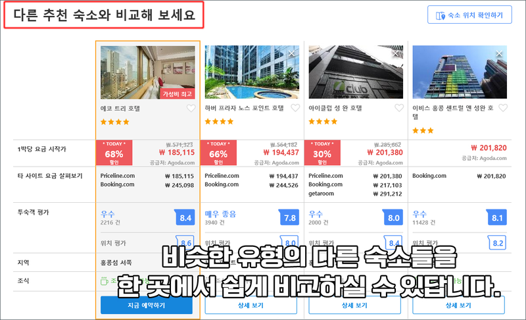Remove 아이클럽 hotel column with X icon
526x320 pixels.
click(x=396, y=53)
